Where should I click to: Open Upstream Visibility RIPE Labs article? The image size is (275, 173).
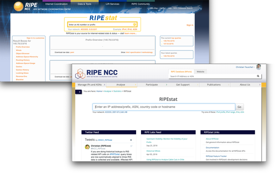(167, 140)
